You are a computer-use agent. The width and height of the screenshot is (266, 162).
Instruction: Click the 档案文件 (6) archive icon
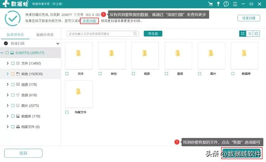pyautogui.click(x=18, y=127)
